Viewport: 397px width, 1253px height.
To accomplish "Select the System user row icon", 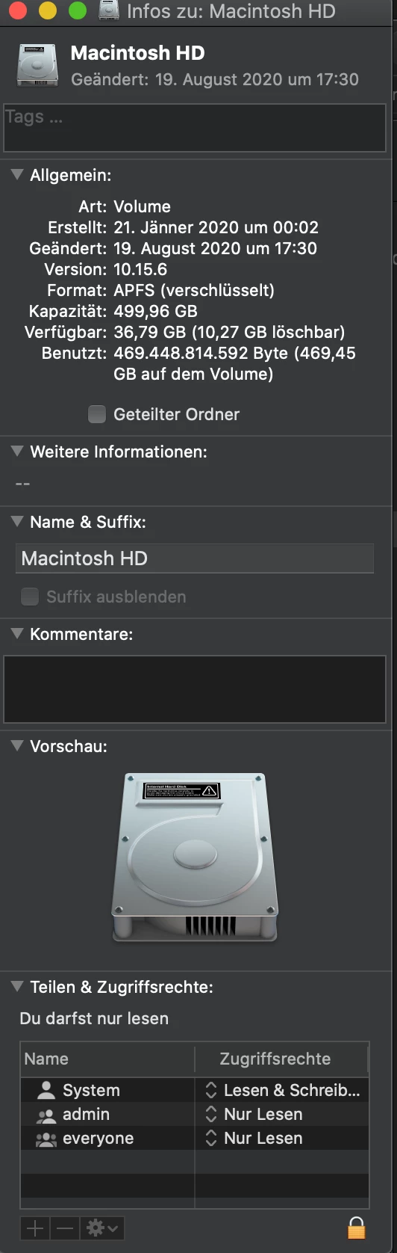I will point(46,1090).
